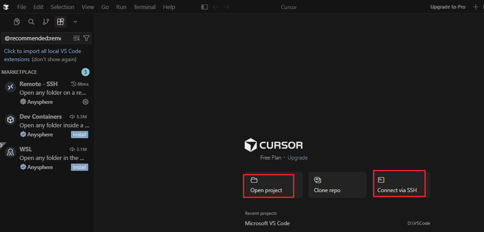Click the CURSOR logo on welcome page
Viewport: 484px width, 232px height.
pyautogui.click(x=273, y=145)
